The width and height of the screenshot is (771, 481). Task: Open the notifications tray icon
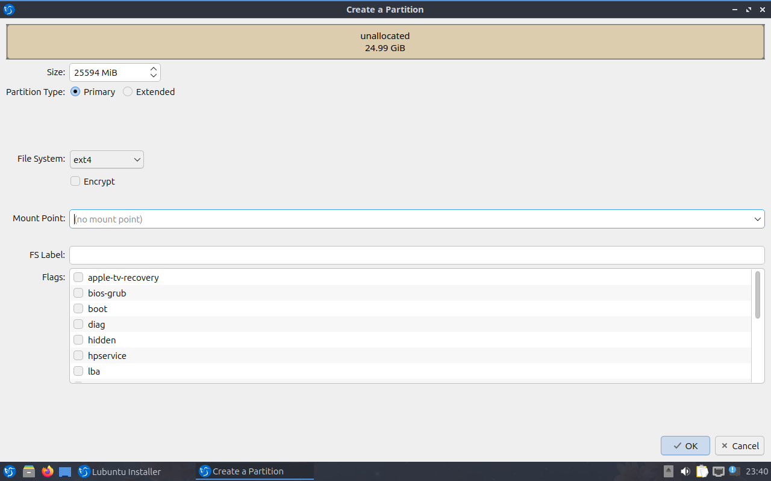[734, 471]
